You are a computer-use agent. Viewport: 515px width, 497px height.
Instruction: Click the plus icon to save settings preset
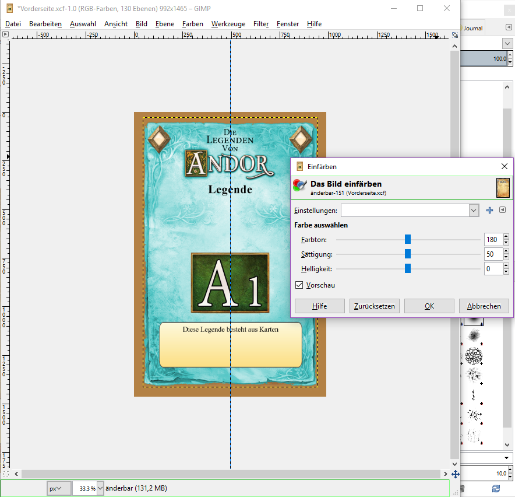489,211
